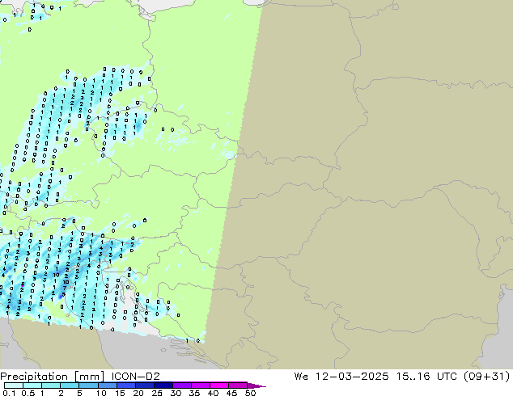The width and height of the screenshot is (513, 396).
Task: Pick the 15–20 mm legend color swatch
Action: [125, 385]
